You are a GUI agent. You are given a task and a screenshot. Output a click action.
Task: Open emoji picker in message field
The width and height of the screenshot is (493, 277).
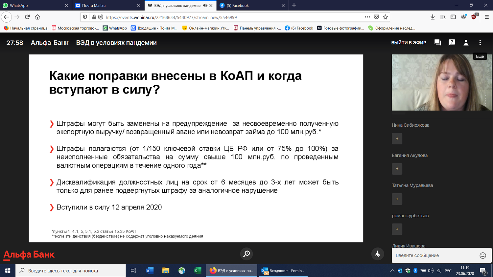(482, 256)
